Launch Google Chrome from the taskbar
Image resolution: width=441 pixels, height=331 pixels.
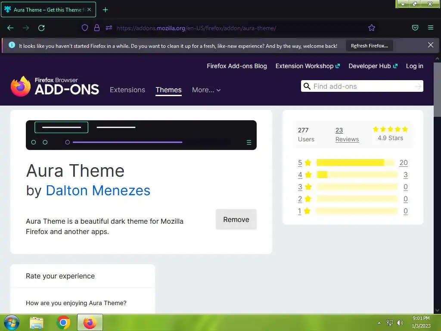coord(63,322)
